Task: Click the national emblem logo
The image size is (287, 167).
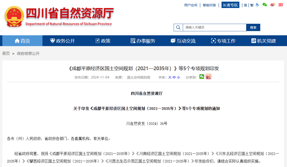Action: 14,17
